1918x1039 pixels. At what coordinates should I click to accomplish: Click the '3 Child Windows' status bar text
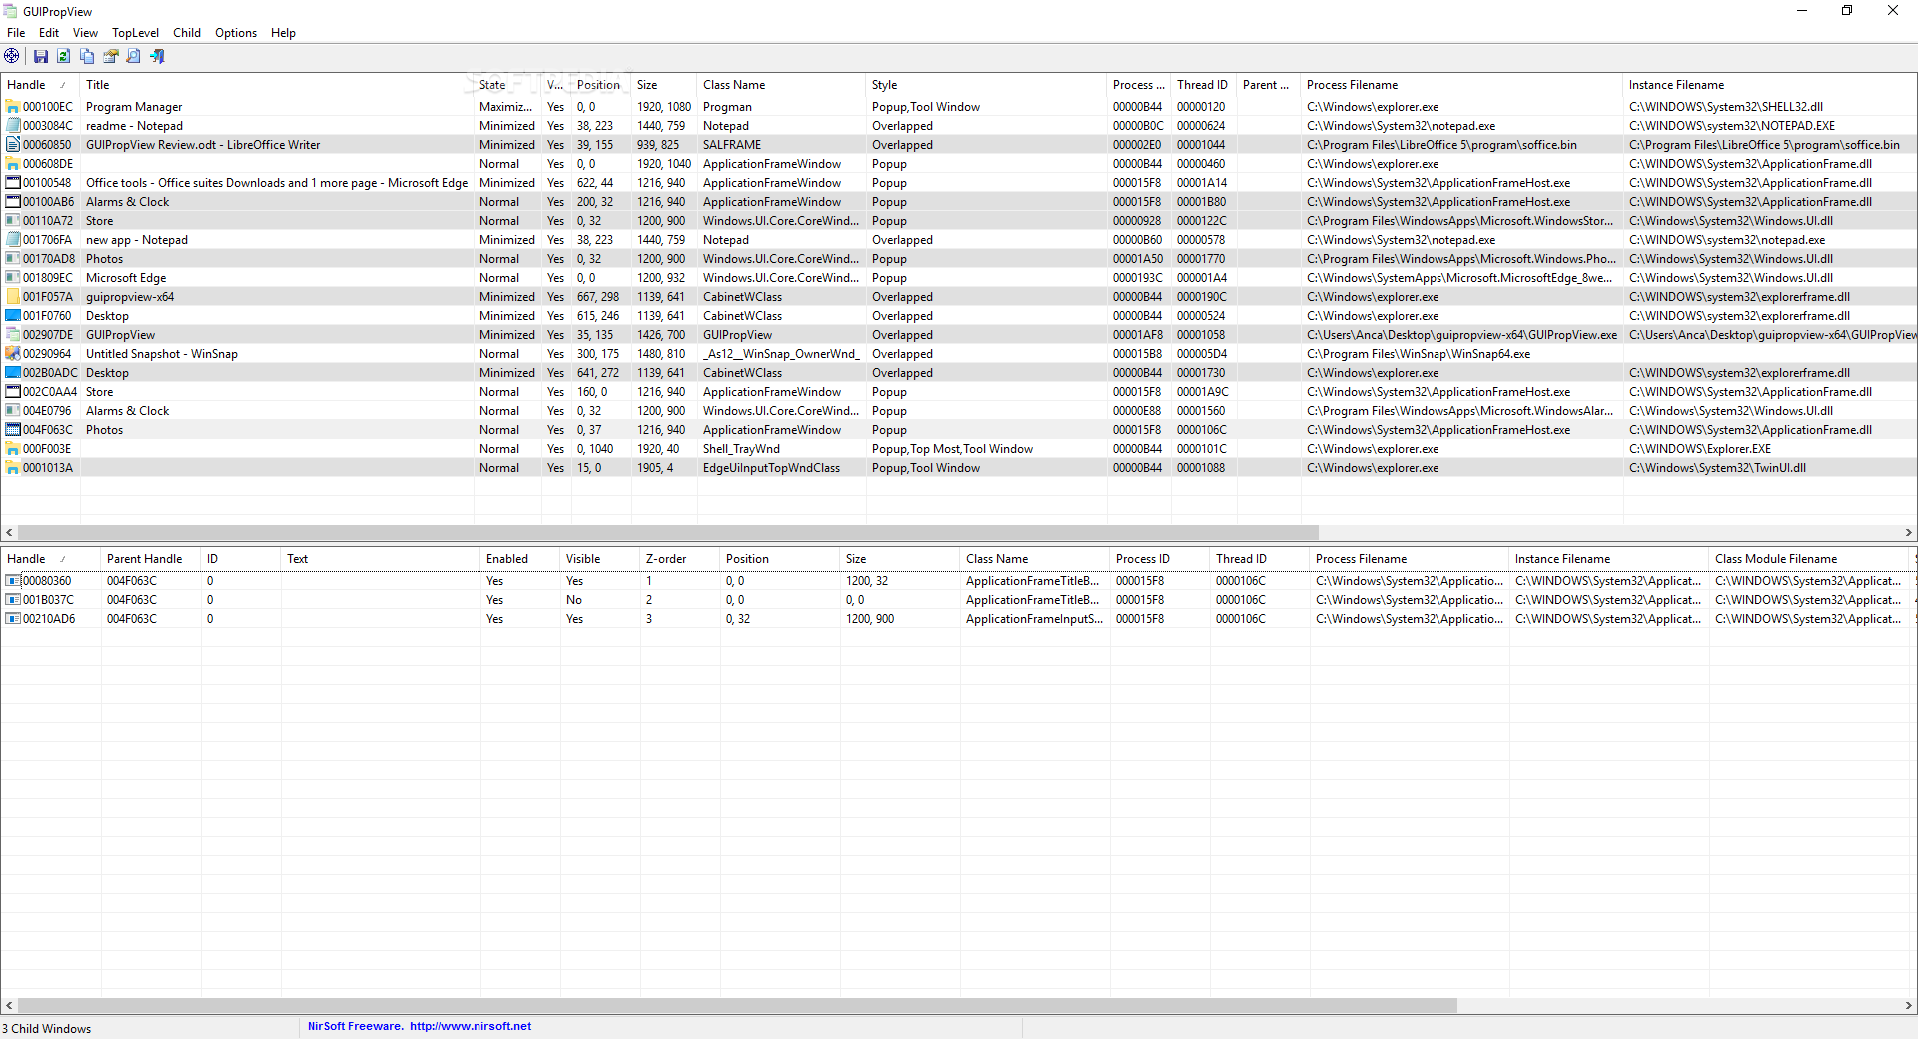tap(46, 1029)
